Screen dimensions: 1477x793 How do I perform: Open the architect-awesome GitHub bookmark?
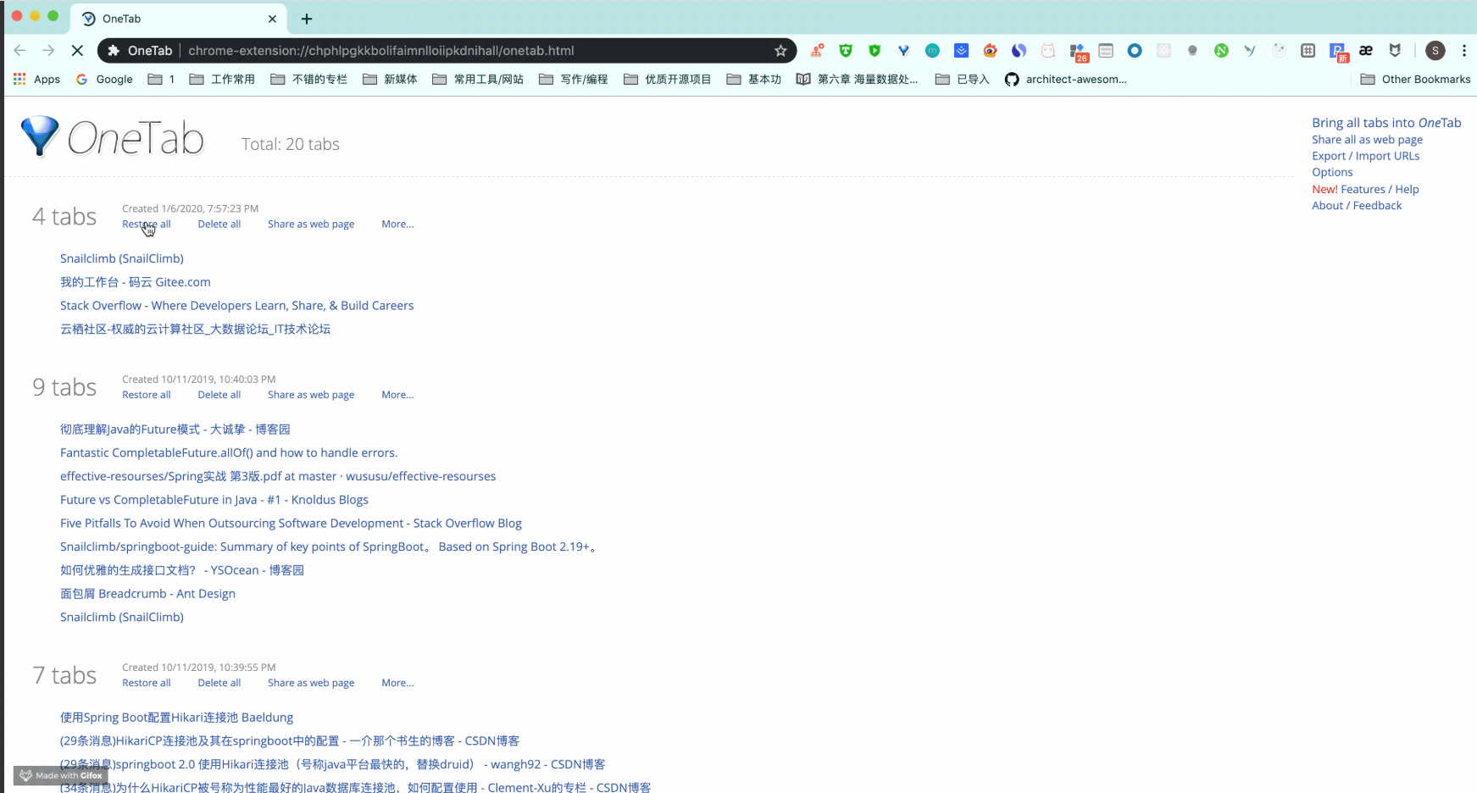[1066, 80]
